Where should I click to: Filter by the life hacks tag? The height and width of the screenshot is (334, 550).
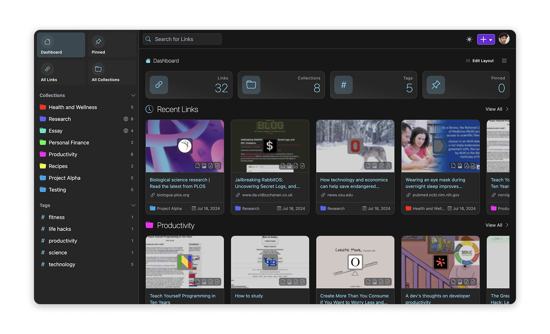[x=86, y=229]
